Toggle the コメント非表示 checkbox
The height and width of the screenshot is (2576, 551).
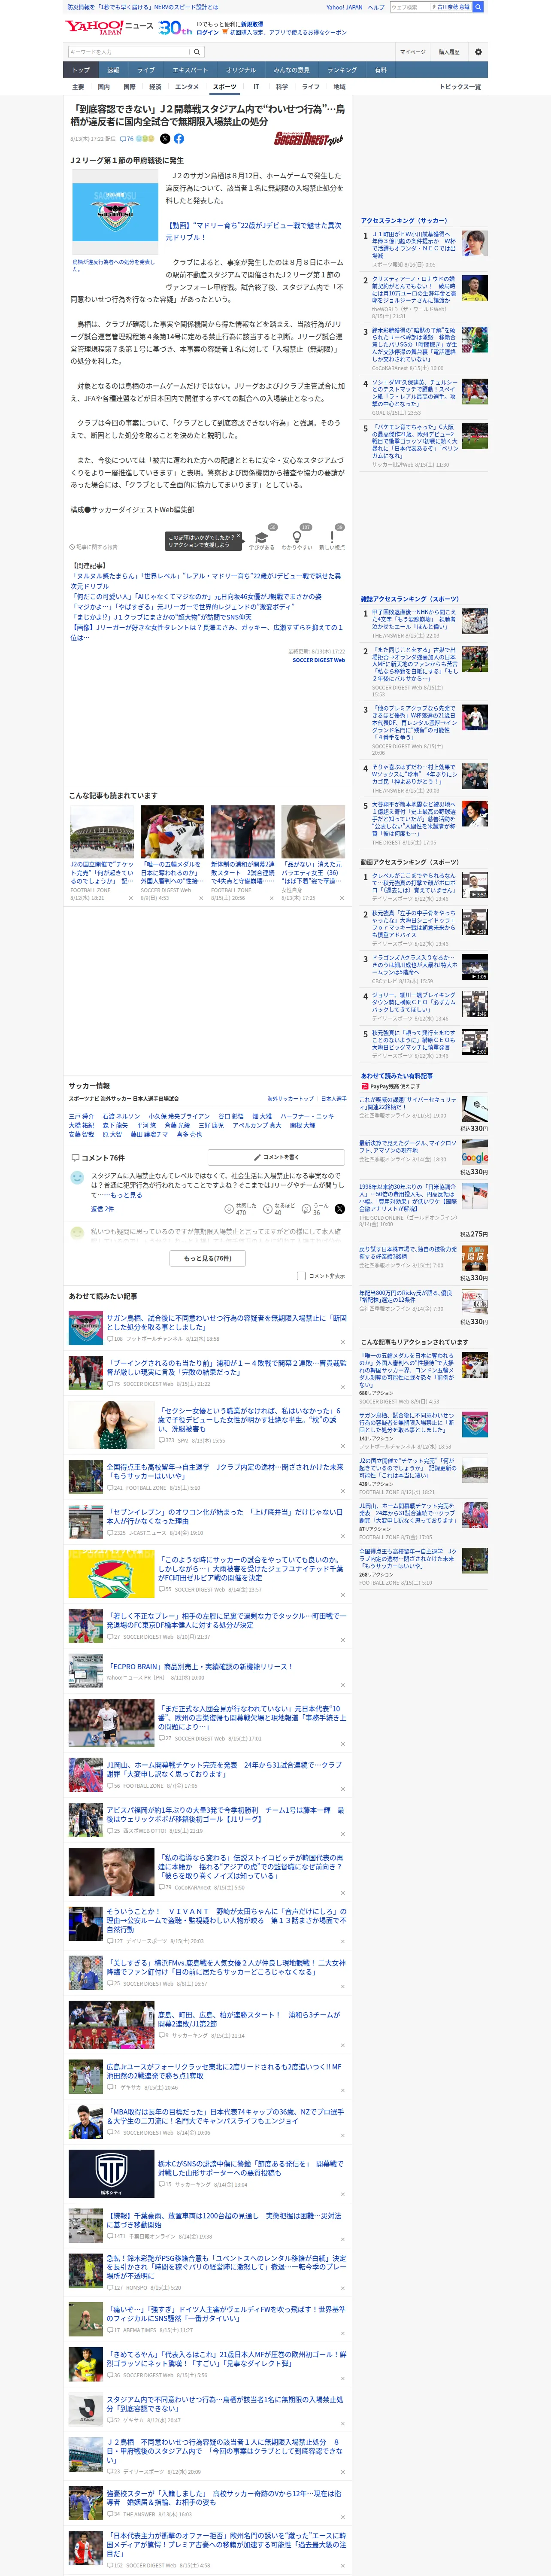point(301,1276)
